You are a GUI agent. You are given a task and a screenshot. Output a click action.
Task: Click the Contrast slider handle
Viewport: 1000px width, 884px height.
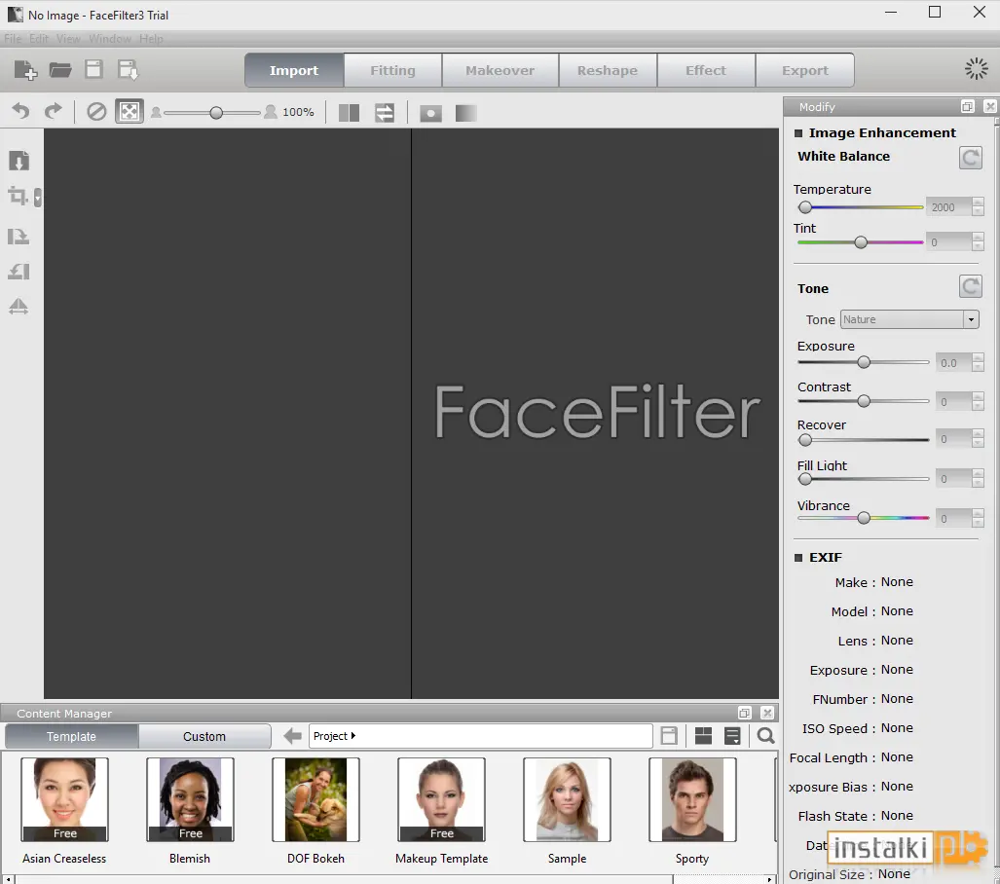coord(864,401)
